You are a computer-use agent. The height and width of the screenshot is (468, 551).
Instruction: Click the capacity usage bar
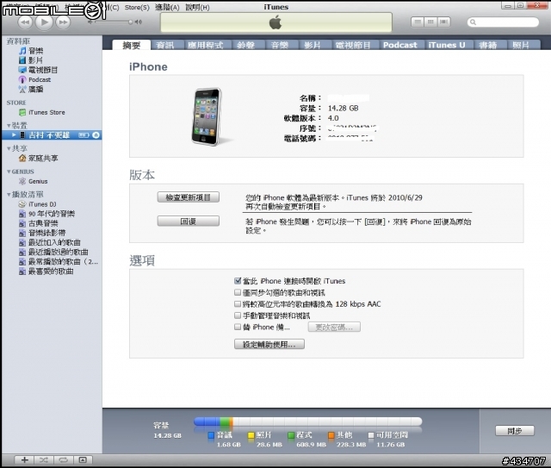pyautogui.click(x=308, y=421)
